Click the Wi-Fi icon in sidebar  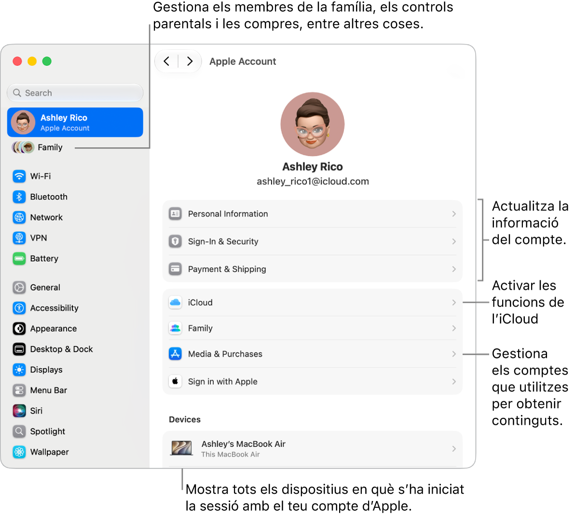pyautogui.click(x=19, y=177)
